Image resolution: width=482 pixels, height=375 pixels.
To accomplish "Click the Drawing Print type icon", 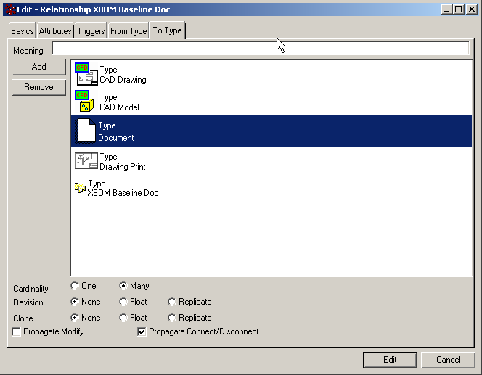I will 86,162.
